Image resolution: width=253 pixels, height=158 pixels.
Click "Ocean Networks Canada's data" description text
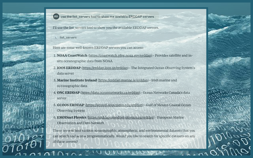tap(166, 93)
